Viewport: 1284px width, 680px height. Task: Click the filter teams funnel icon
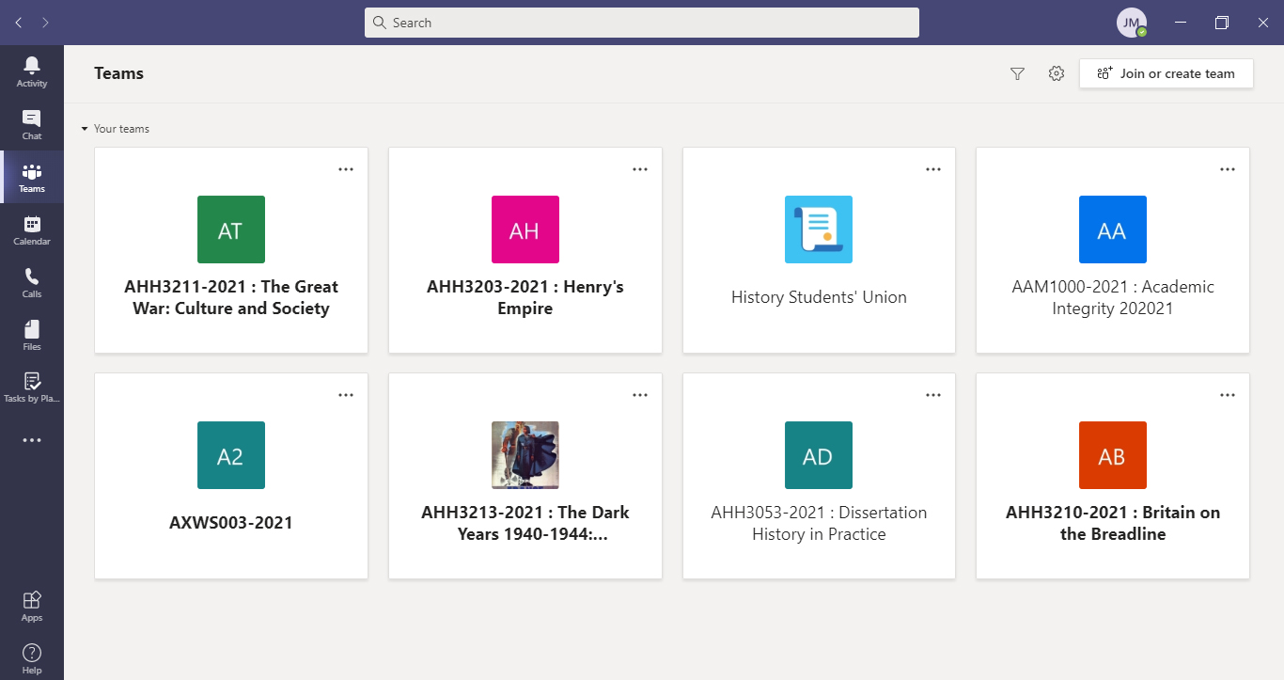point(1017,73)
